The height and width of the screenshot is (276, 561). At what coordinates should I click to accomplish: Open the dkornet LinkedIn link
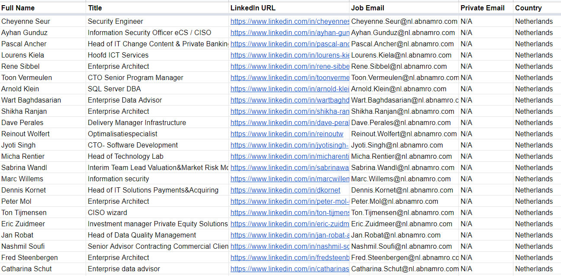285,190
